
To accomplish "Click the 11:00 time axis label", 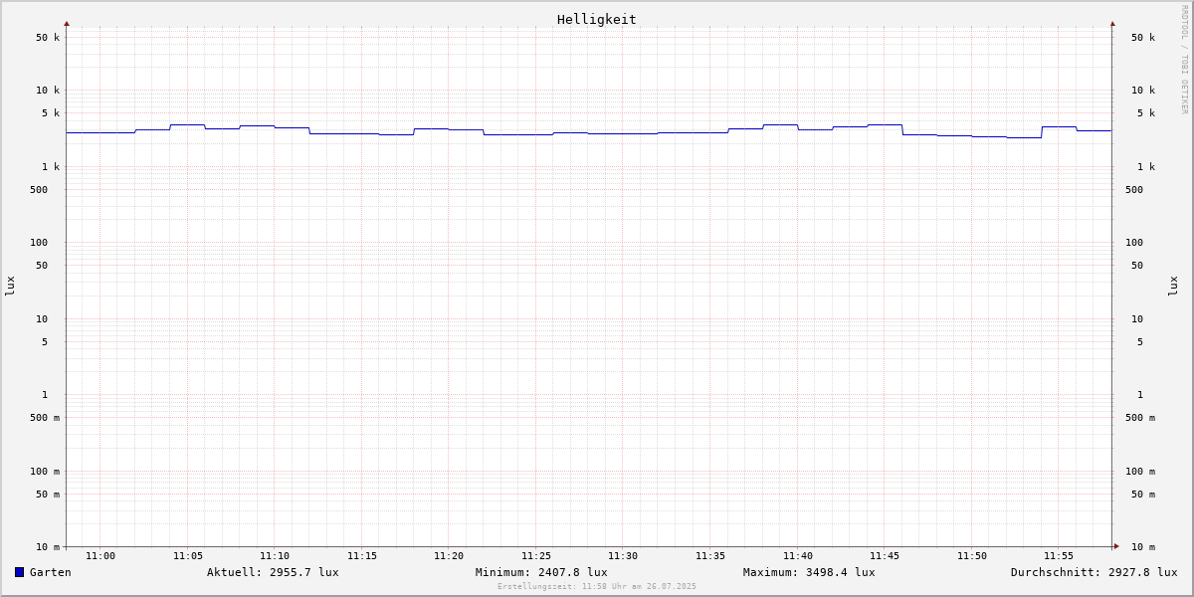I will [100, 556].
